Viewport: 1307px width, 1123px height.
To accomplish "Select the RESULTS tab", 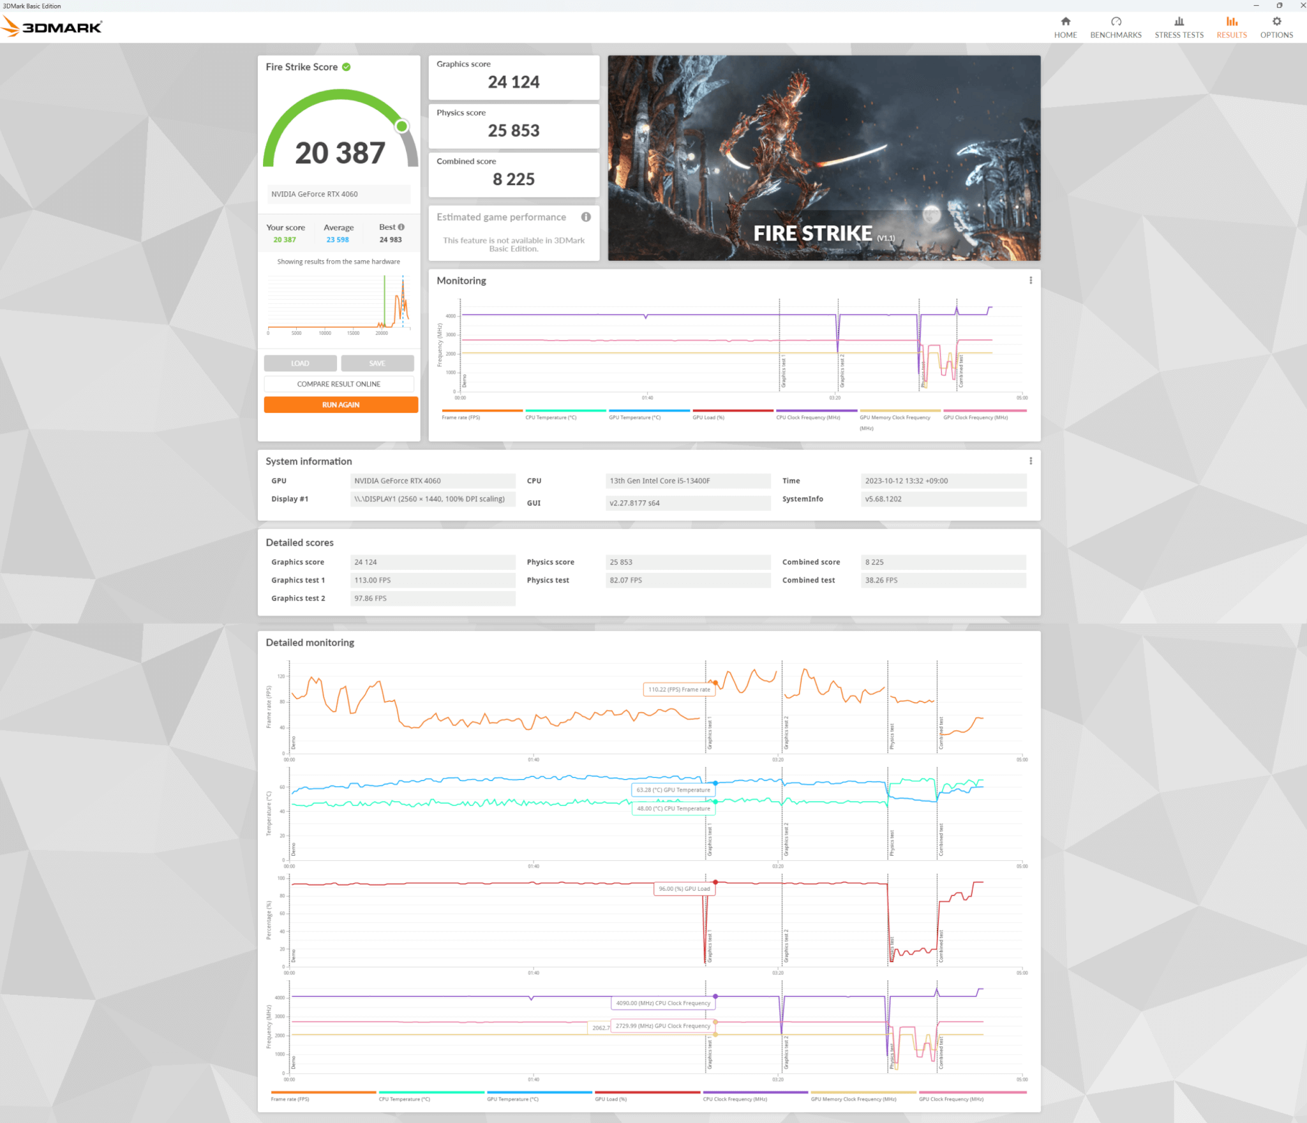I will (1231, 27).
